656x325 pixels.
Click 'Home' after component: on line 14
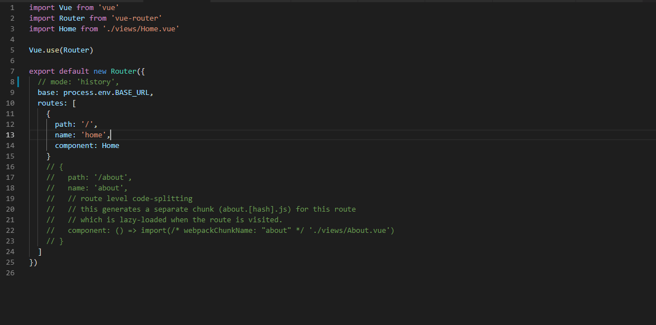(111, 146)
